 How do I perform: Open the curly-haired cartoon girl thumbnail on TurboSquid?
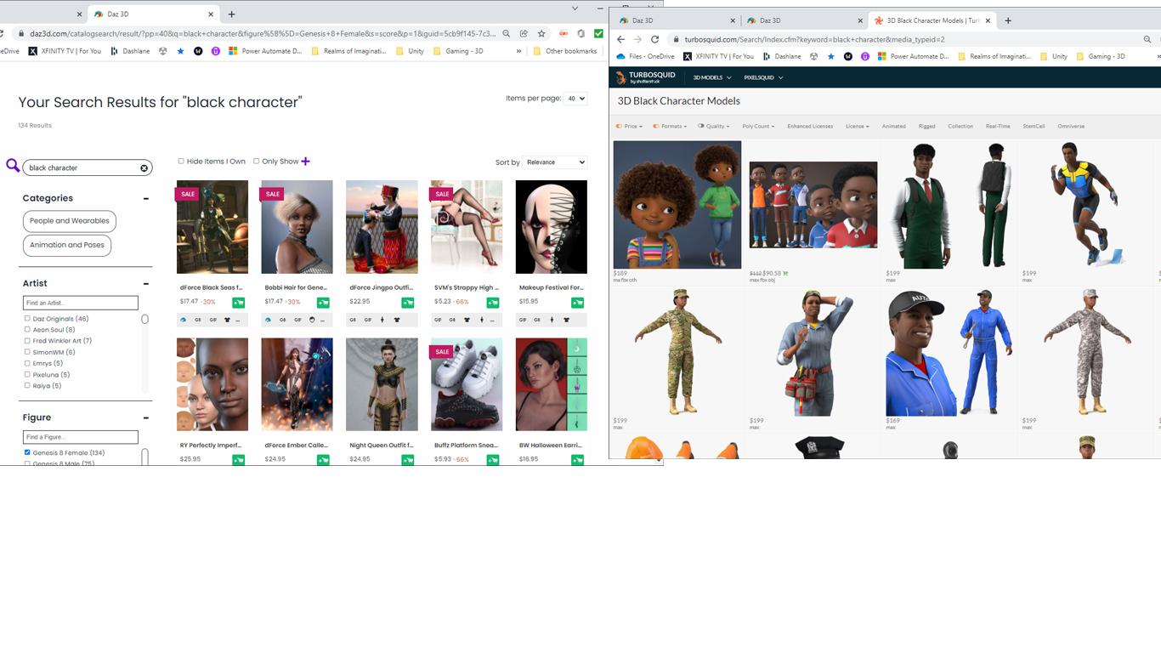677,205
